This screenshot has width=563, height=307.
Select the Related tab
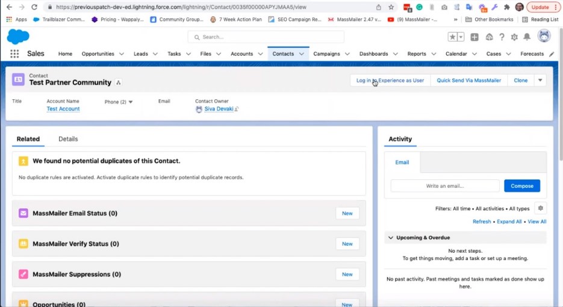[x=28, y=139]
